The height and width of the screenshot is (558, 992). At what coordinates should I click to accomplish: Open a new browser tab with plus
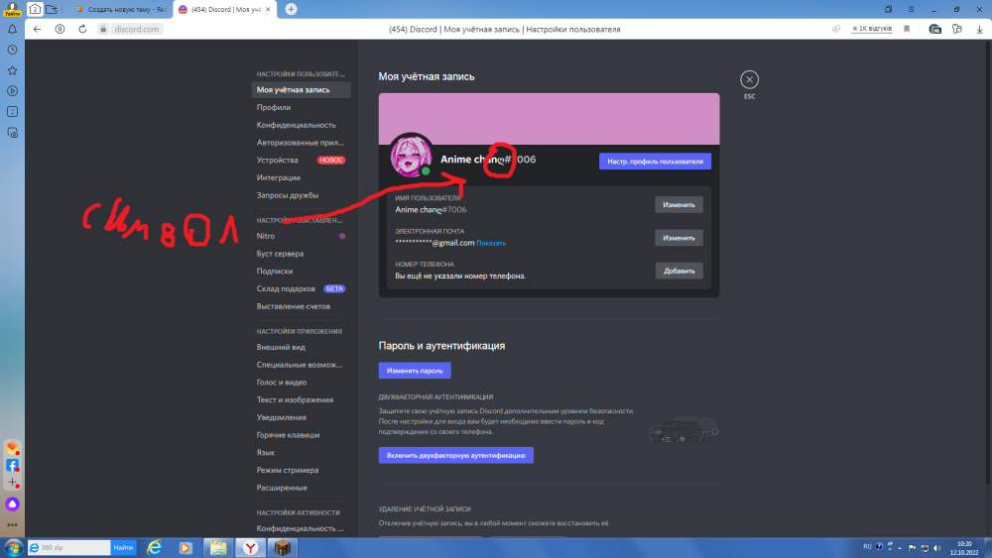tap(291, 9)
